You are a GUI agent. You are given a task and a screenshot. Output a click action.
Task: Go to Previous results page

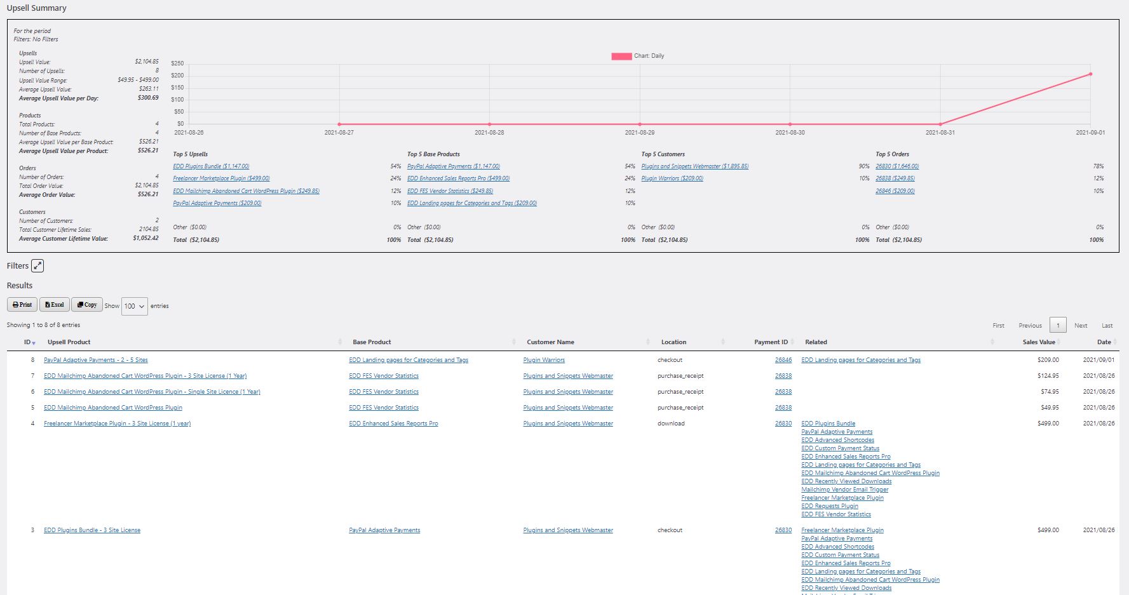pyautogui.click(x=1030, y=326)
